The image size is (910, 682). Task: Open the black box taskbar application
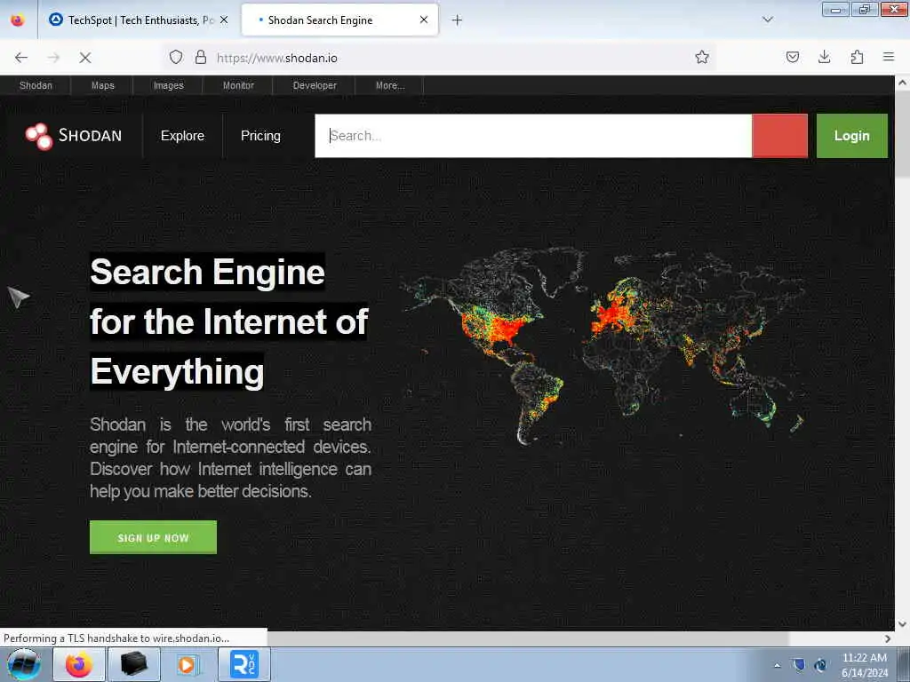coord(133,664)
